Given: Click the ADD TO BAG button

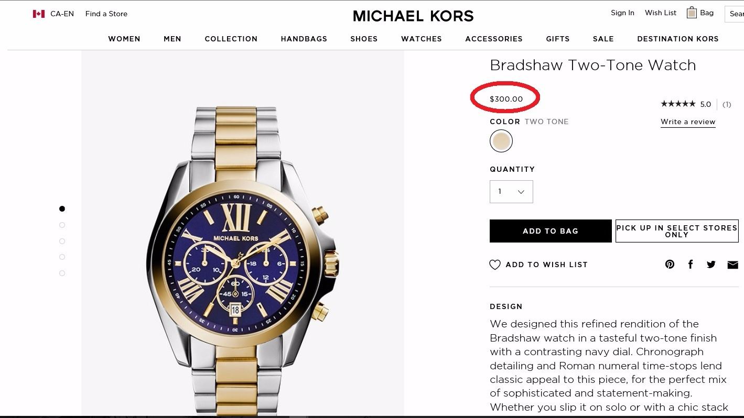Looking at the screenshot, I should click(551, 231).
